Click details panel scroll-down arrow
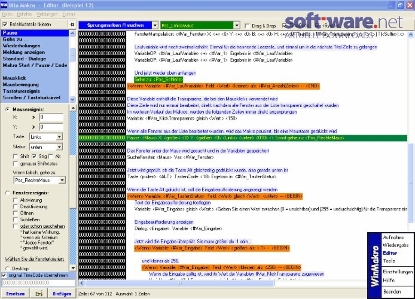This screenshot has width=415, height=299. point(73,268)
